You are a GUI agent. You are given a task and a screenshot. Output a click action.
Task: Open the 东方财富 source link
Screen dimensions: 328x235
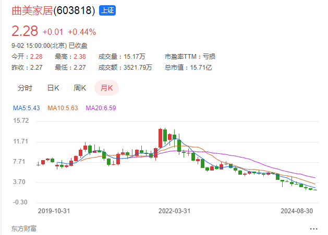click(24, 229)
